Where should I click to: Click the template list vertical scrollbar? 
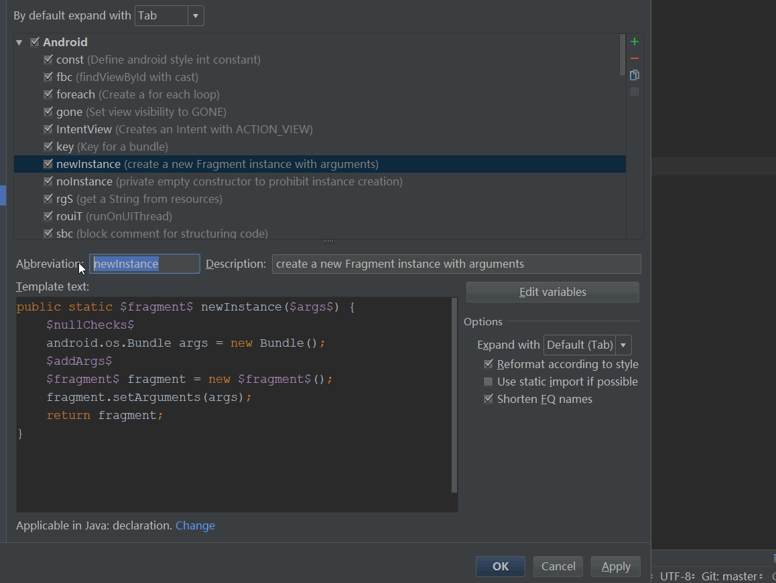click(623, 56)
